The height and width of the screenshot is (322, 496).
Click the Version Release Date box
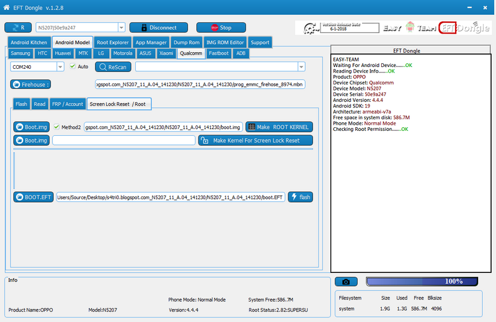pos(350,27)
